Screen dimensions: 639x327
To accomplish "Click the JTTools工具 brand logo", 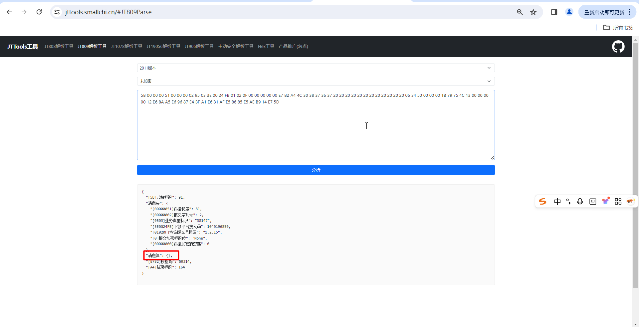I will [x=23, y=47].
